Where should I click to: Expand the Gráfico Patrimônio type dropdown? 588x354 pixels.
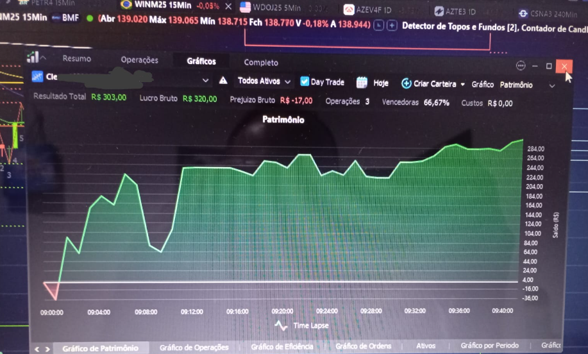(551, 85)
